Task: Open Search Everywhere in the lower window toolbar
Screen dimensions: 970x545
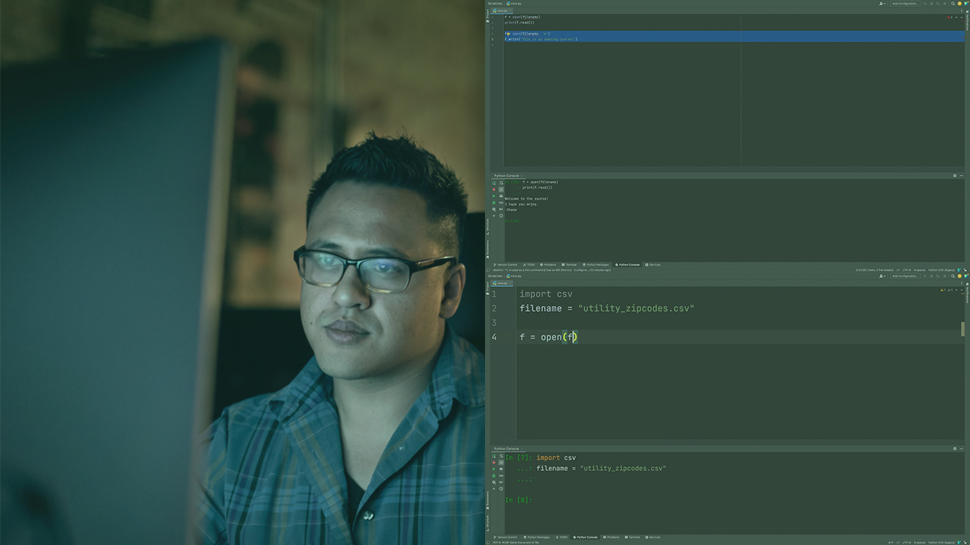Action: (953, 276)
